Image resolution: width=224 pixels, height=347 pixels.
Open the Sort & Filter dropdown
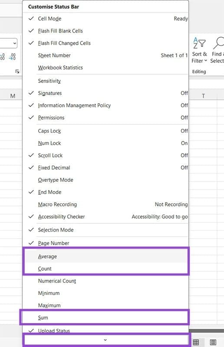199,57
